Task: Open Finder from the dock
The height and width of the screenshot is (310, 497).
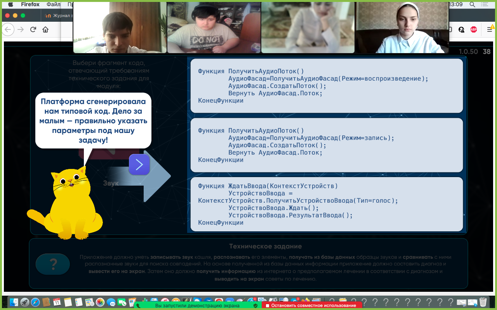Action: click(x=14, y=302)
